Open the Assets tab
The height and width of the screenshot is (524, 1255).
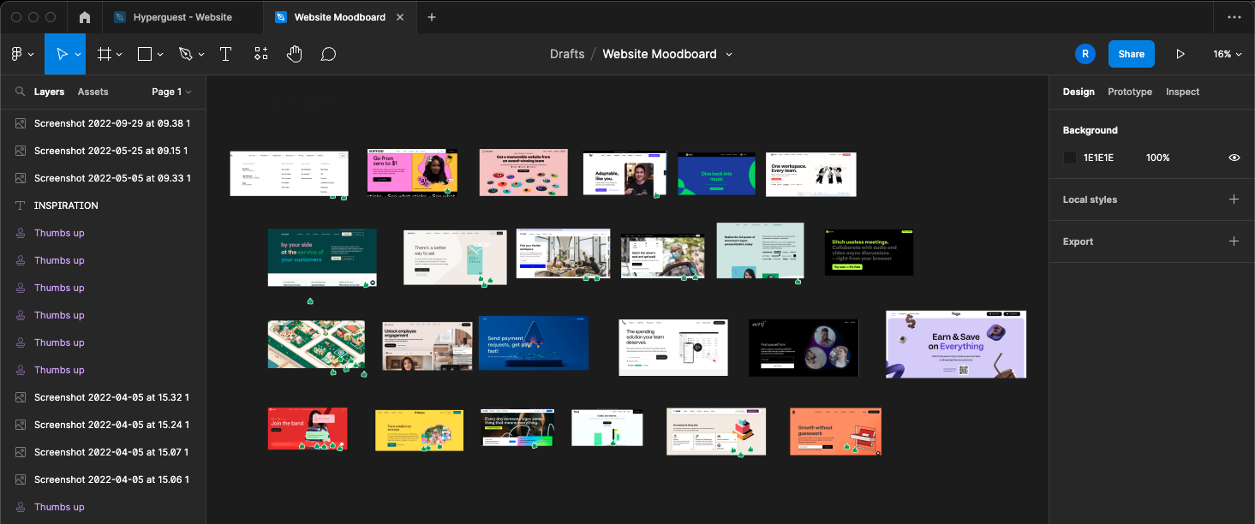93,92
